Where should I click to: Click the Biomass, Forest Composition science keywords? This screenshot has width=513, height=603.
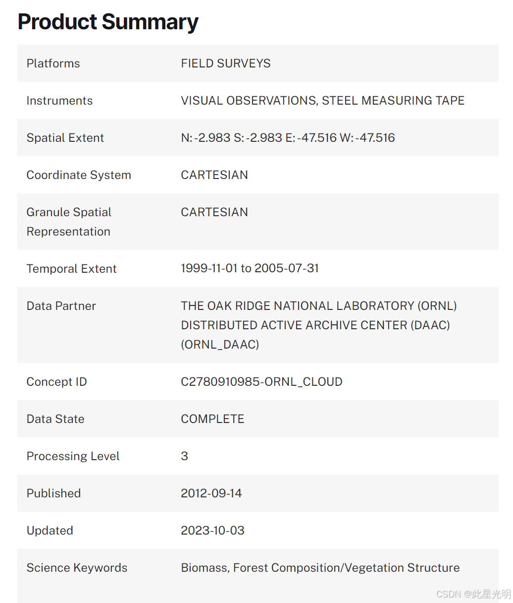coord(320,568)
